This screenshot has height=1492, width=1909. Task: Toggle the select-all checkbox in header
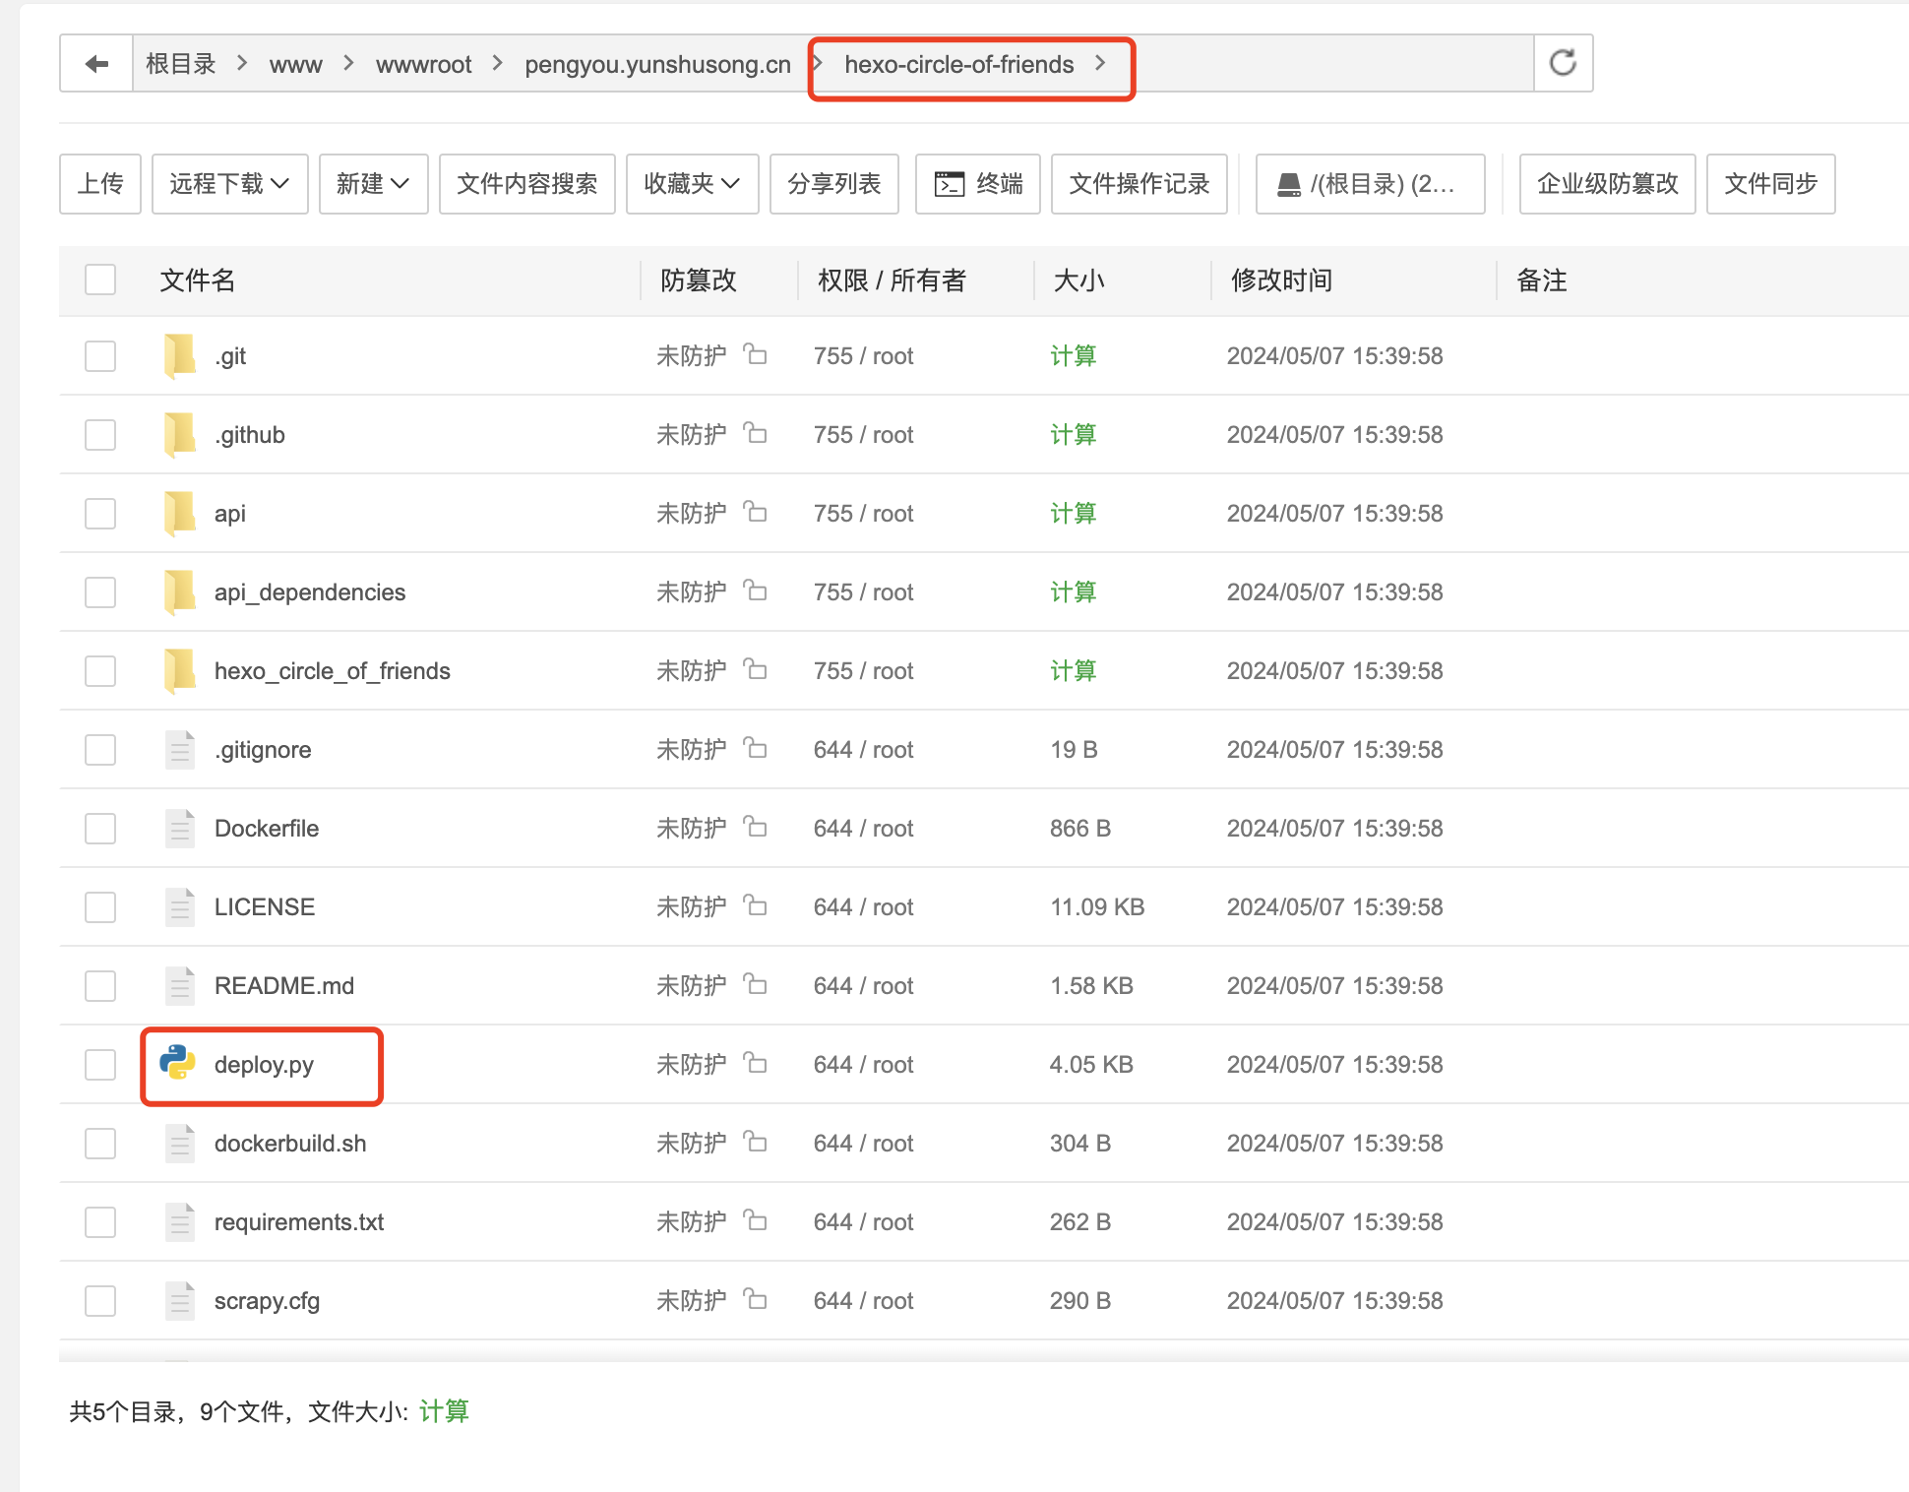pos(100,280)
